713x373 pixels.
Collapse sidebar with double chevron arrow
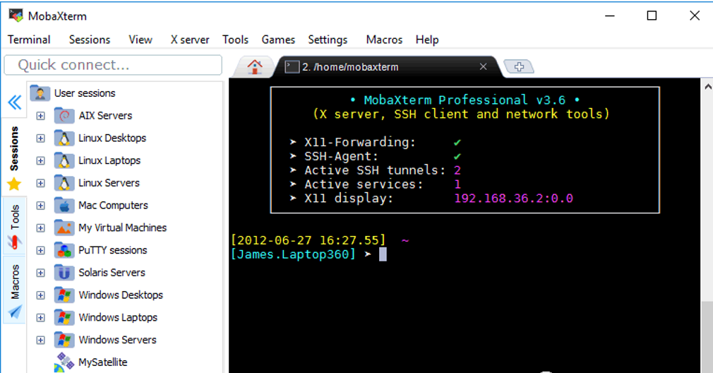coord(14,102)
